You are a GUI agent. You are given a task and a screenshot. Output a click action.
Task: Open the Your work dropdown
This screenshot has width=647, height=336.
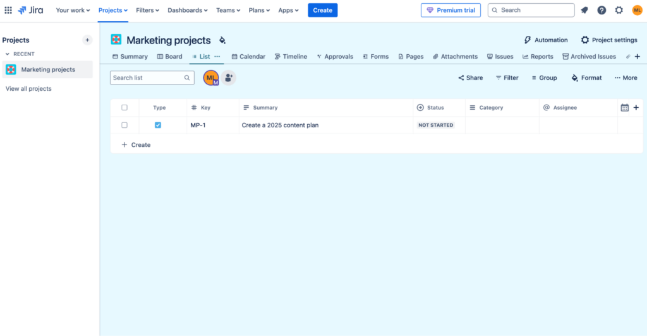tap(73, 10)
